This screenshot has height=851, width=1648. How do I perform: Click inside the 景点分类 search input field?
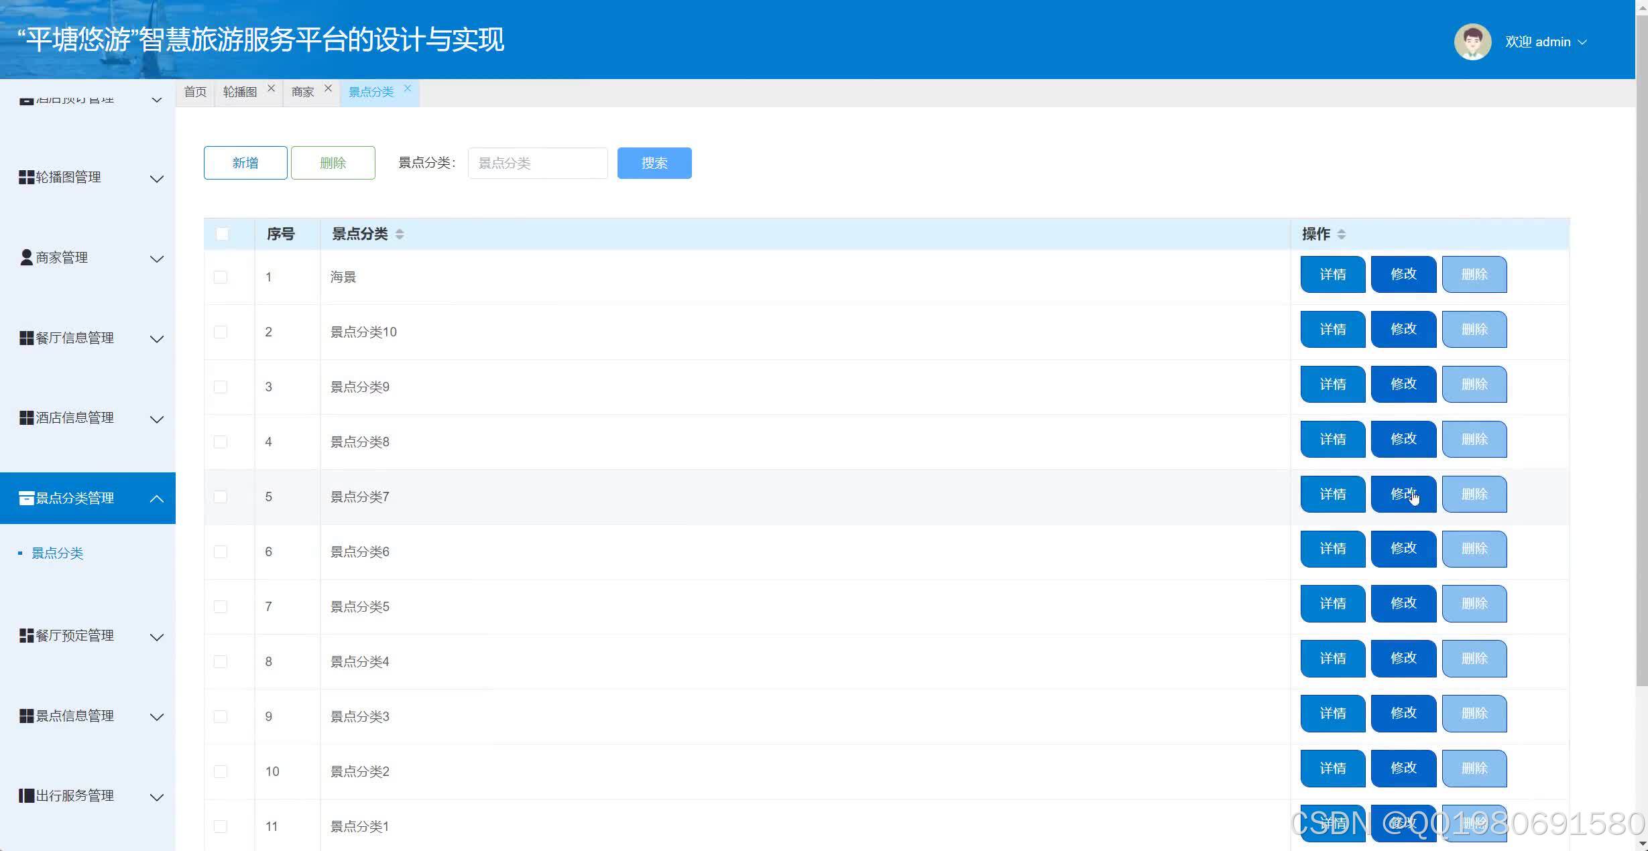pos(536,163)
